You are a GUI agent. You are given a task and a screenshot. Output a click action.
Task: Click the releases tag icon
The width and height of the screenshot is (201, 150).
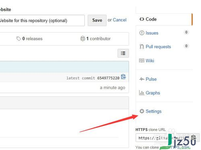(18, 39)
